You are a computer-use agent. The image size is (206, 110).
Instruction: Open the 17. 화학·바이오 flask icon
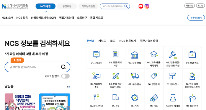(173, 98)
